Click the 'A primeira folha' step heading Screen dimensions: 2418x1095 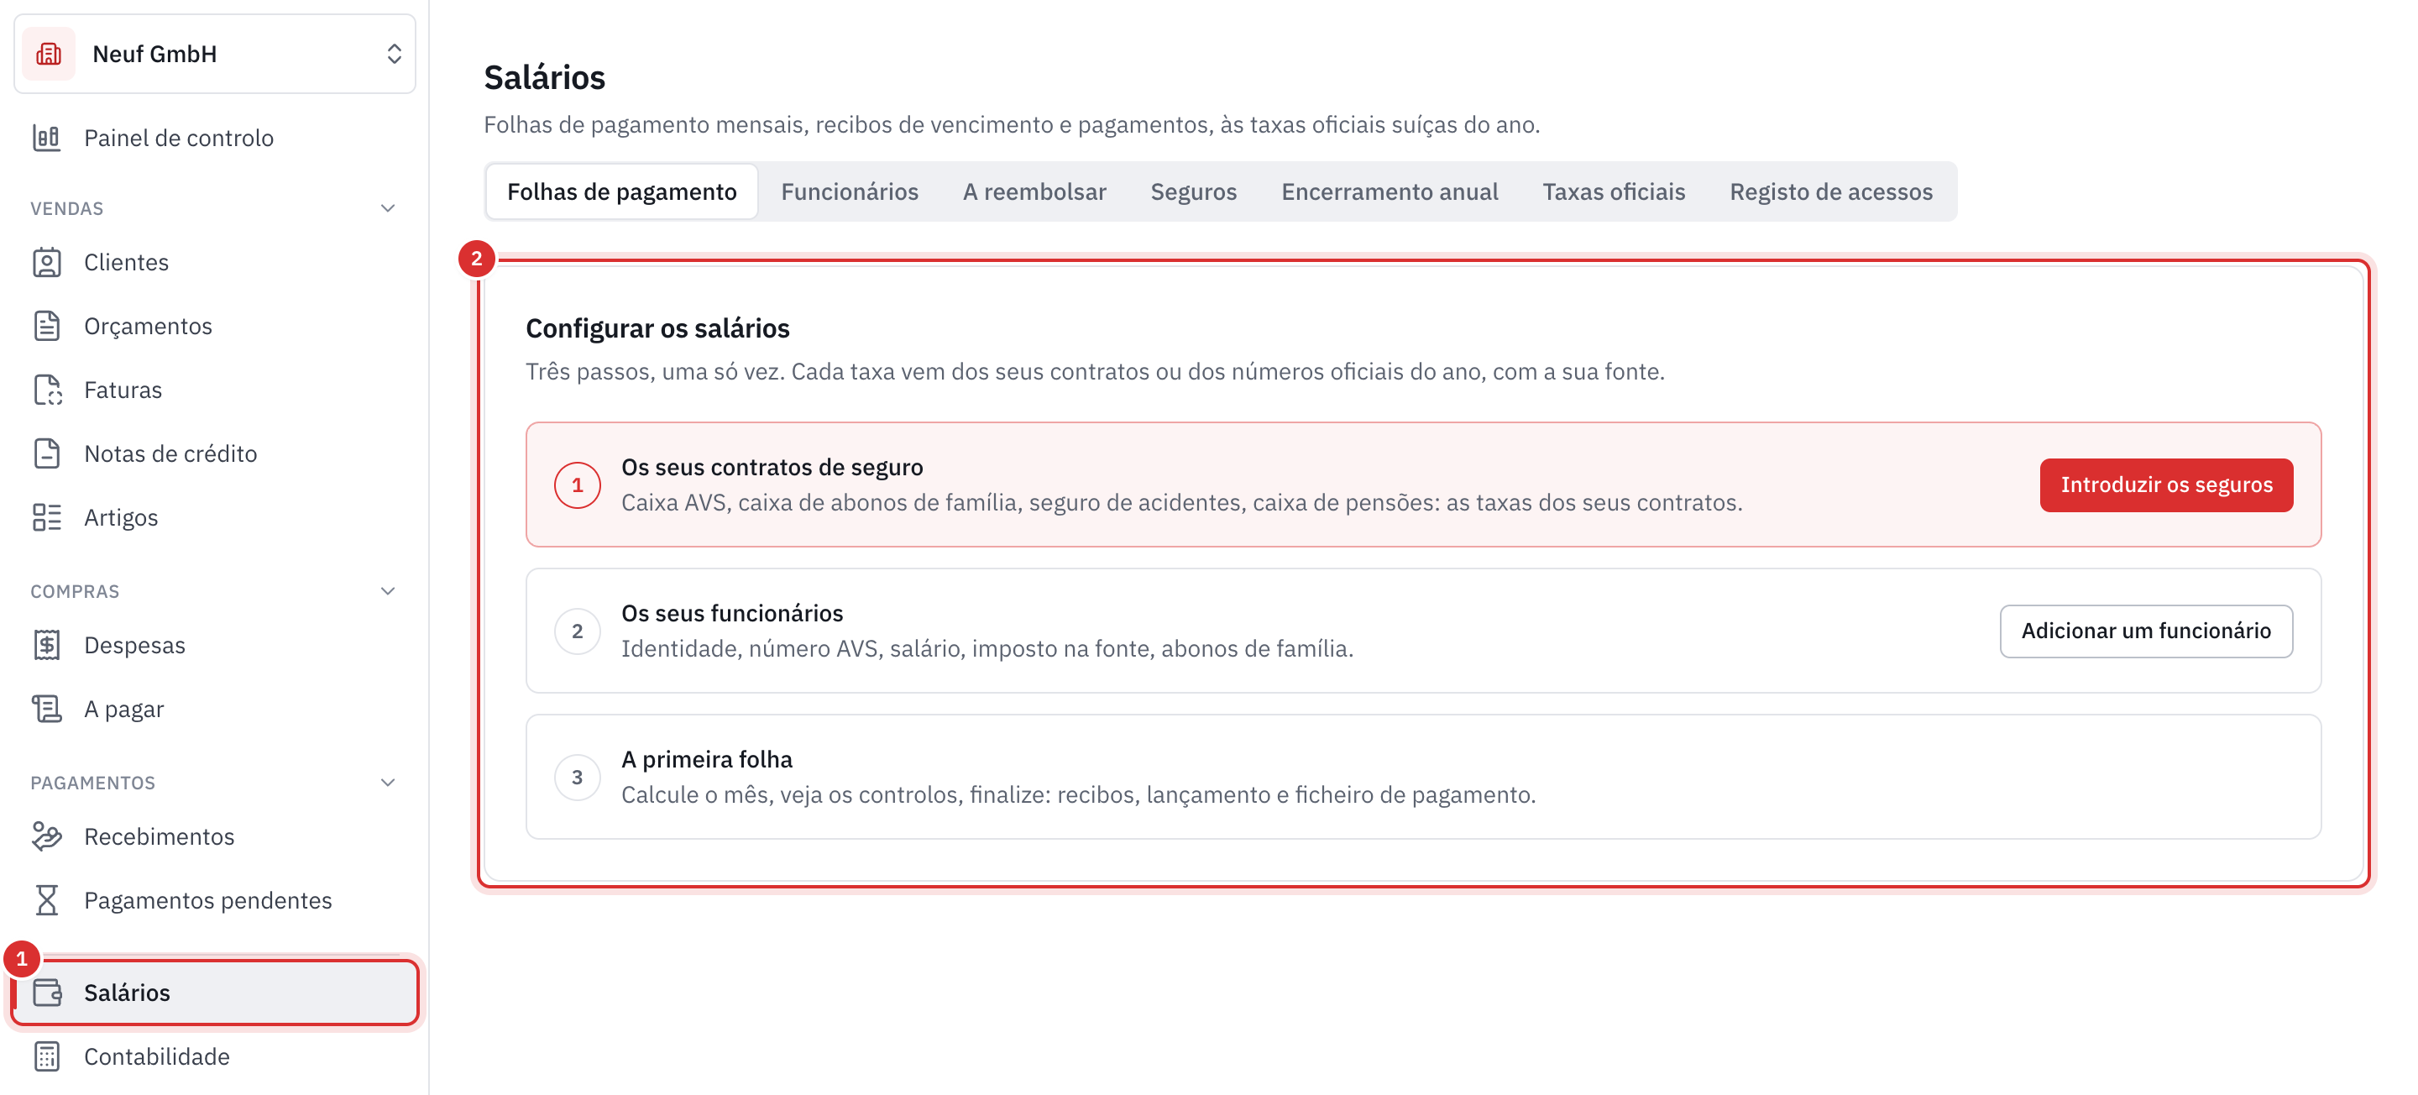707,759
